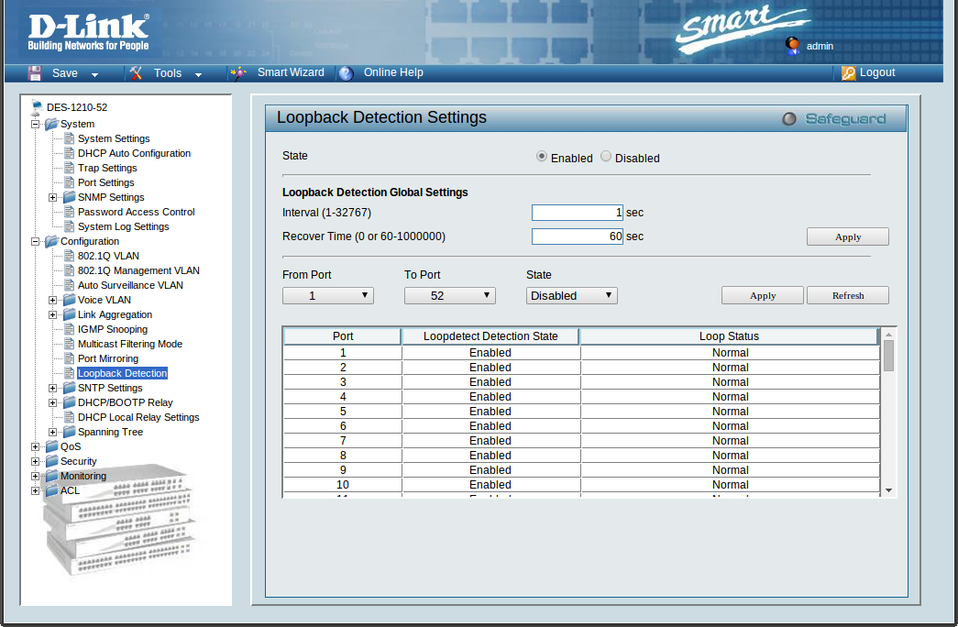Click the Save floppy disk icon
958x627 pixels.
(35, 73)
